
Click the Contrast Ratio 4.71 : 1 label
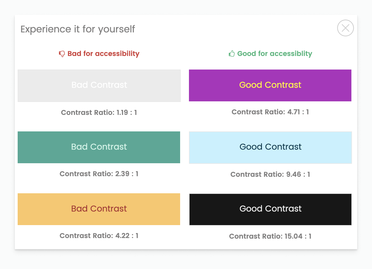coord(270,112)
